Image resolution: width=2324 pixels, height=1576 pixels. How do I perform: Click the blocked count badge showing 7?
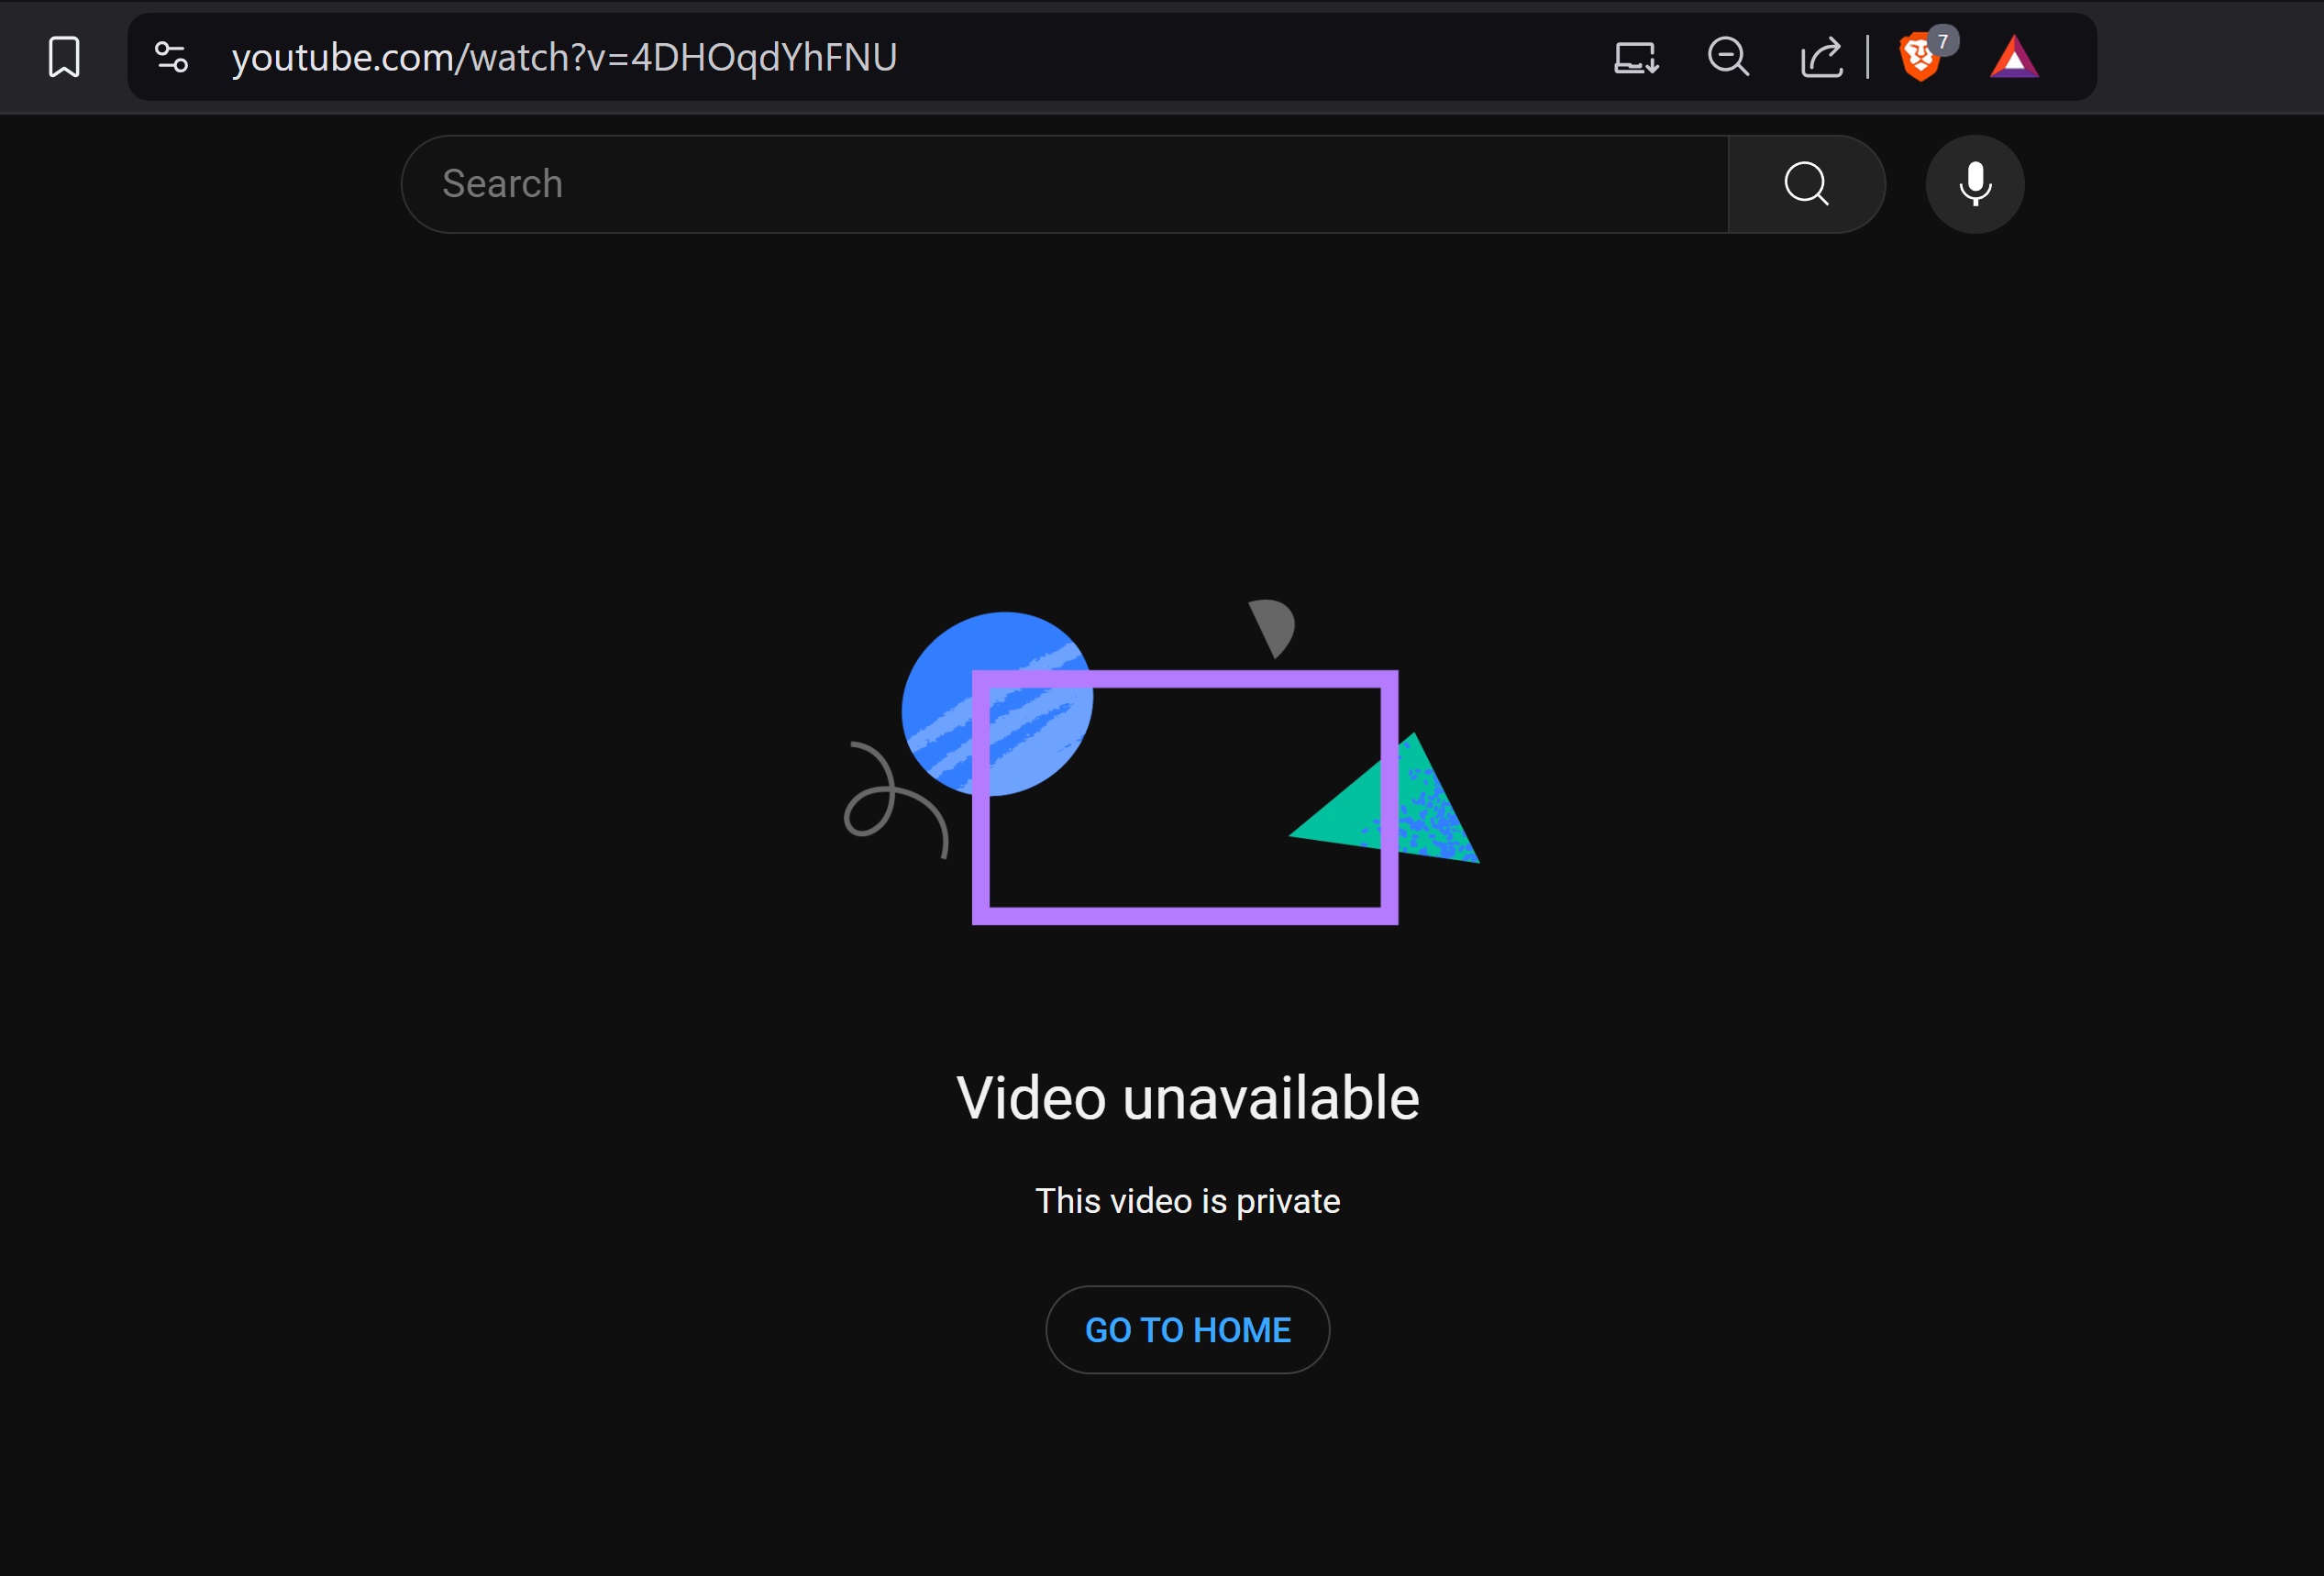[1942, 41]
